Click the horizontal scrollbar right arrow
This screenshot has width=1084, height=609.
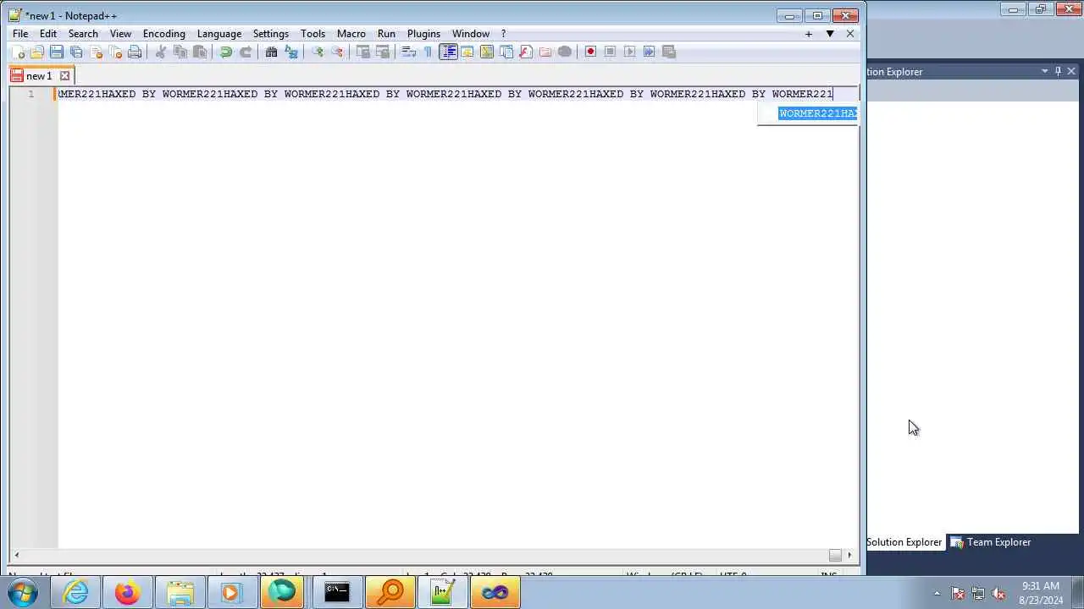tap(850, 555)
